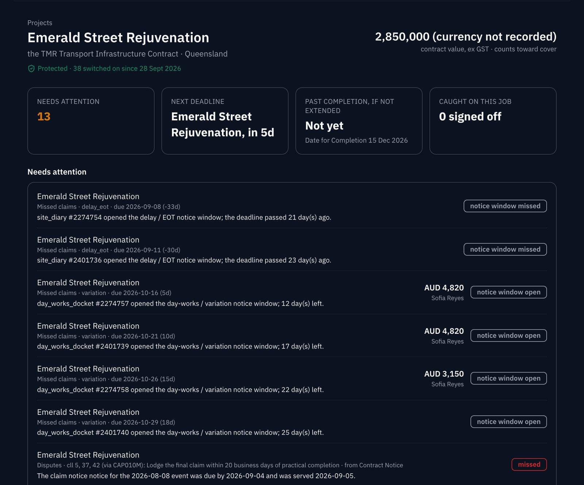
Task: Open the Needs Attention card showing 13
Action: click(x=91, y=121)
